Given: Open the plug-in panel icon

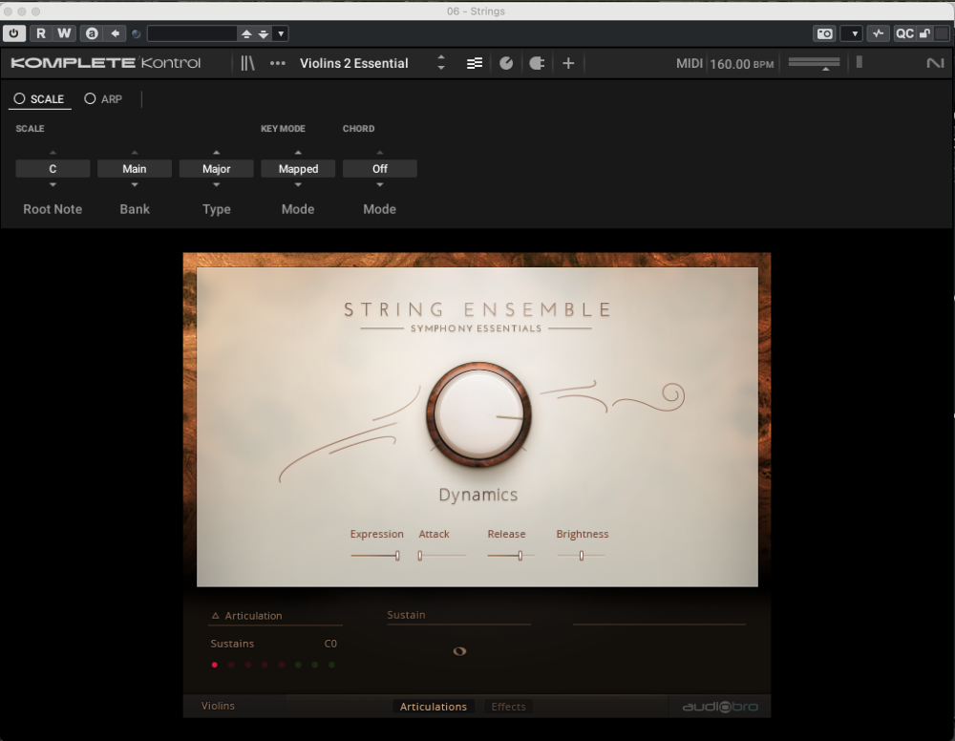Looking at the screenshot, I should 537,63.
